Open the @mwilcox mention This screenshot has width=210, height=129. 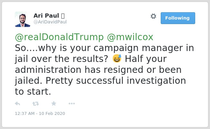click(130, 37)
